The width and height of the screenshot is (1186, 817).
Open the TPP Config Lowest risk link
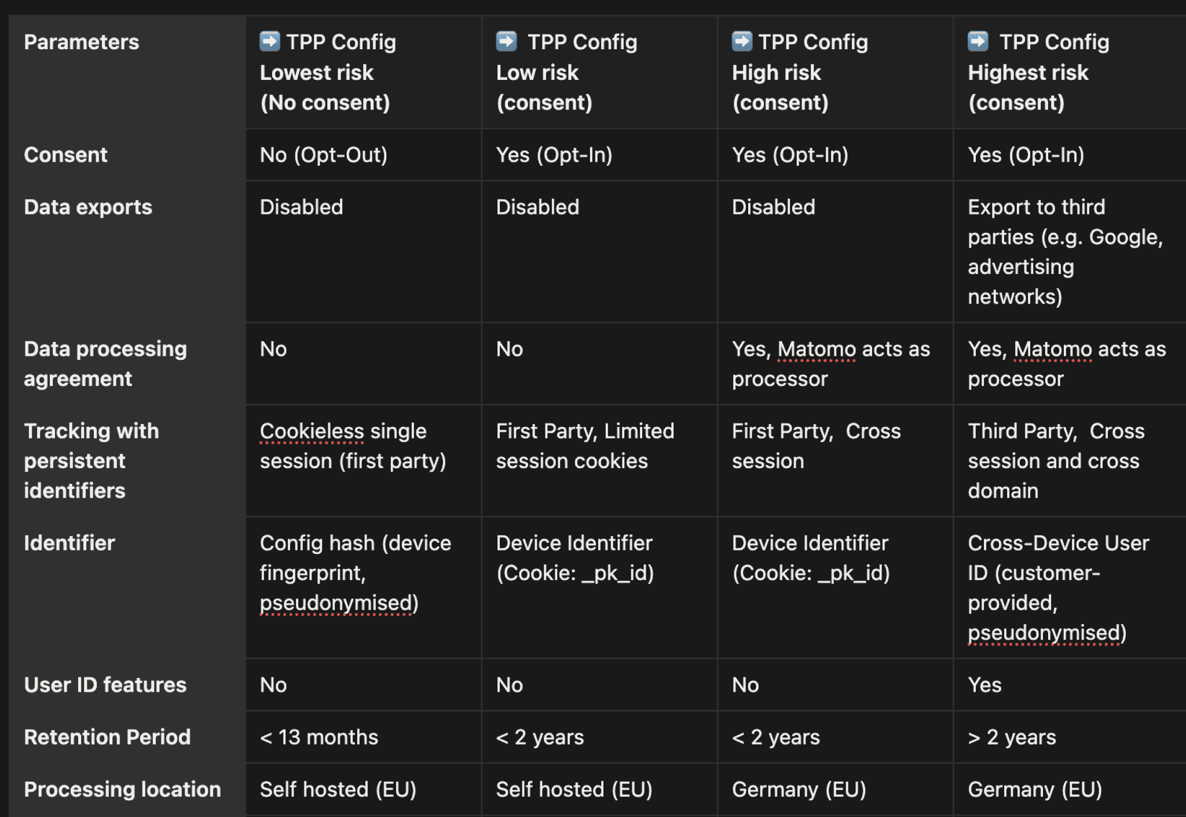341,42
